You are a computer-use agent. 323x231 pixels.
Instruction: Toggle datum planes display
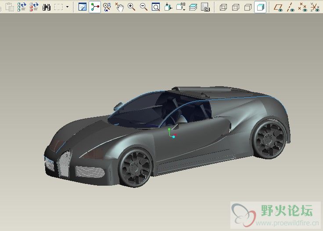pyautogui.click(x=278, y=7)
